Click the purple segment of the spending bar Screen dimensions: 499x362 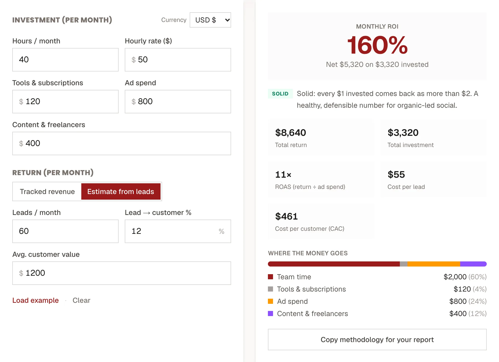coord(473,264)
